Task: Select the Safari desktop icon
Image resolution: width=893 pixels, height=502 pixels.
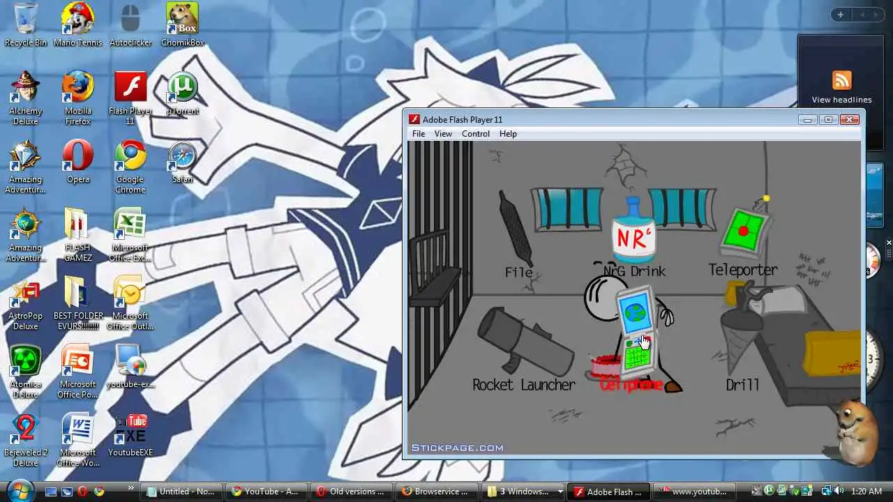Action: (183, 161)
